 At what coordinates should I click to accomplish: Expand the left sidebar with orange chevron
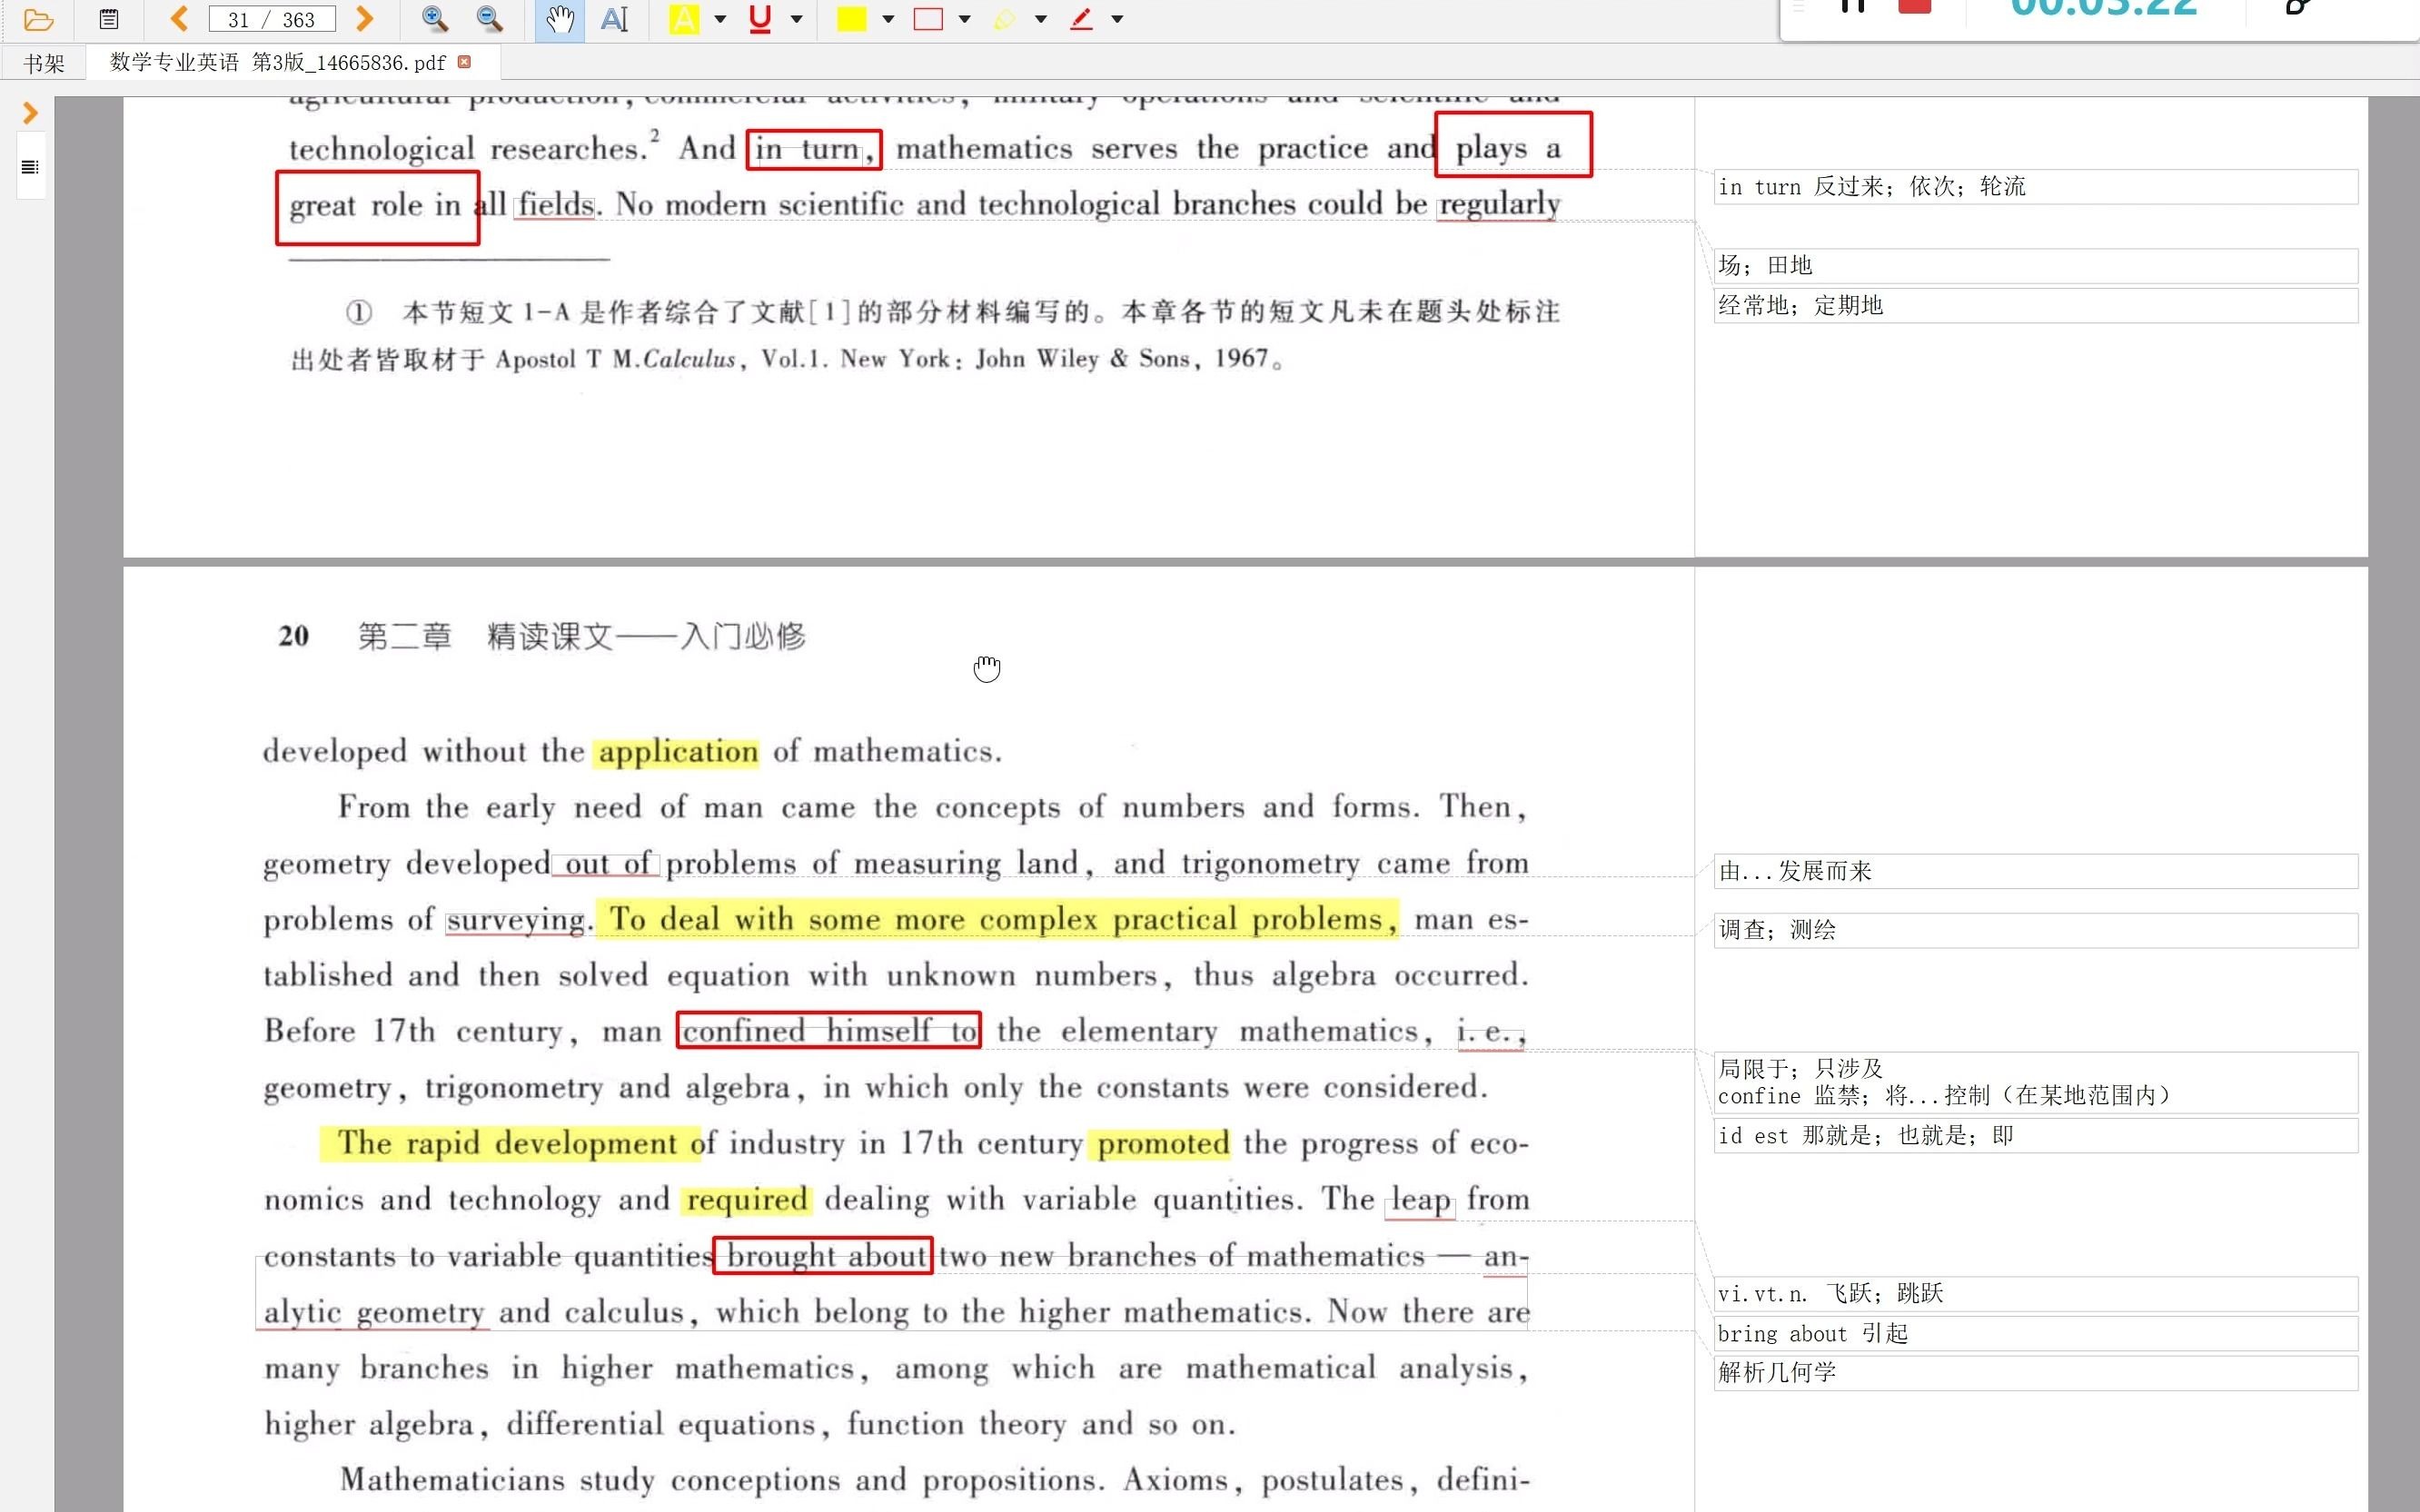click(30, 113)
